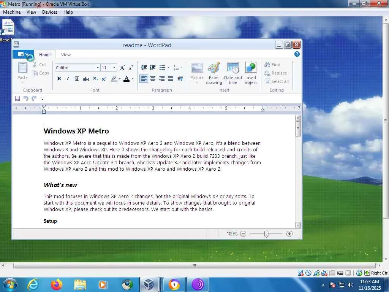This screenshot has height=292, width=389.
Task: Open WordPad Help with the question mark icon
Action: point(297,54)
